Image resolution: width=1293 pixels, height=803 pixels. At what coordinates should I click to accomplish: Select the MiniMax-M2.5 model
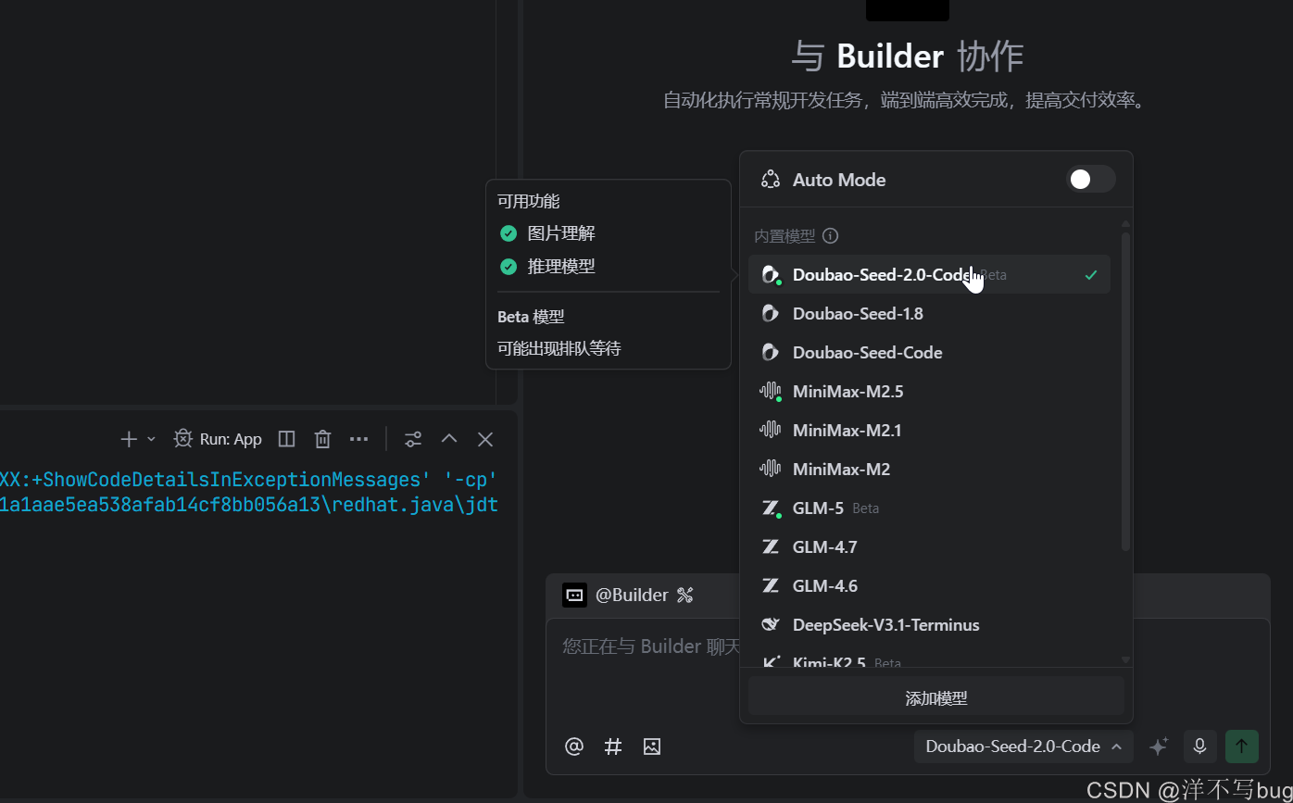click(929, 392)
